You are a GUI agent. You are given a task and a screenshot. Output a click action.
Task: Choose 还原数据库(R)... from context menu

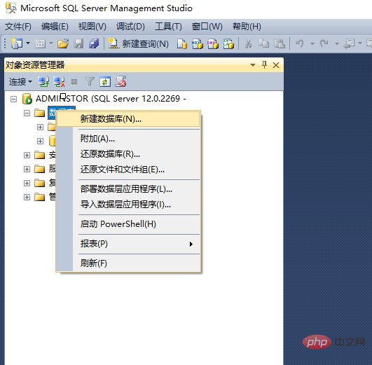tap(128, 154)
